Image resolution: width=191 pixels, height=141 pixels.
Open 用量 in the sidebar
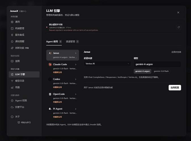point(24,87)
